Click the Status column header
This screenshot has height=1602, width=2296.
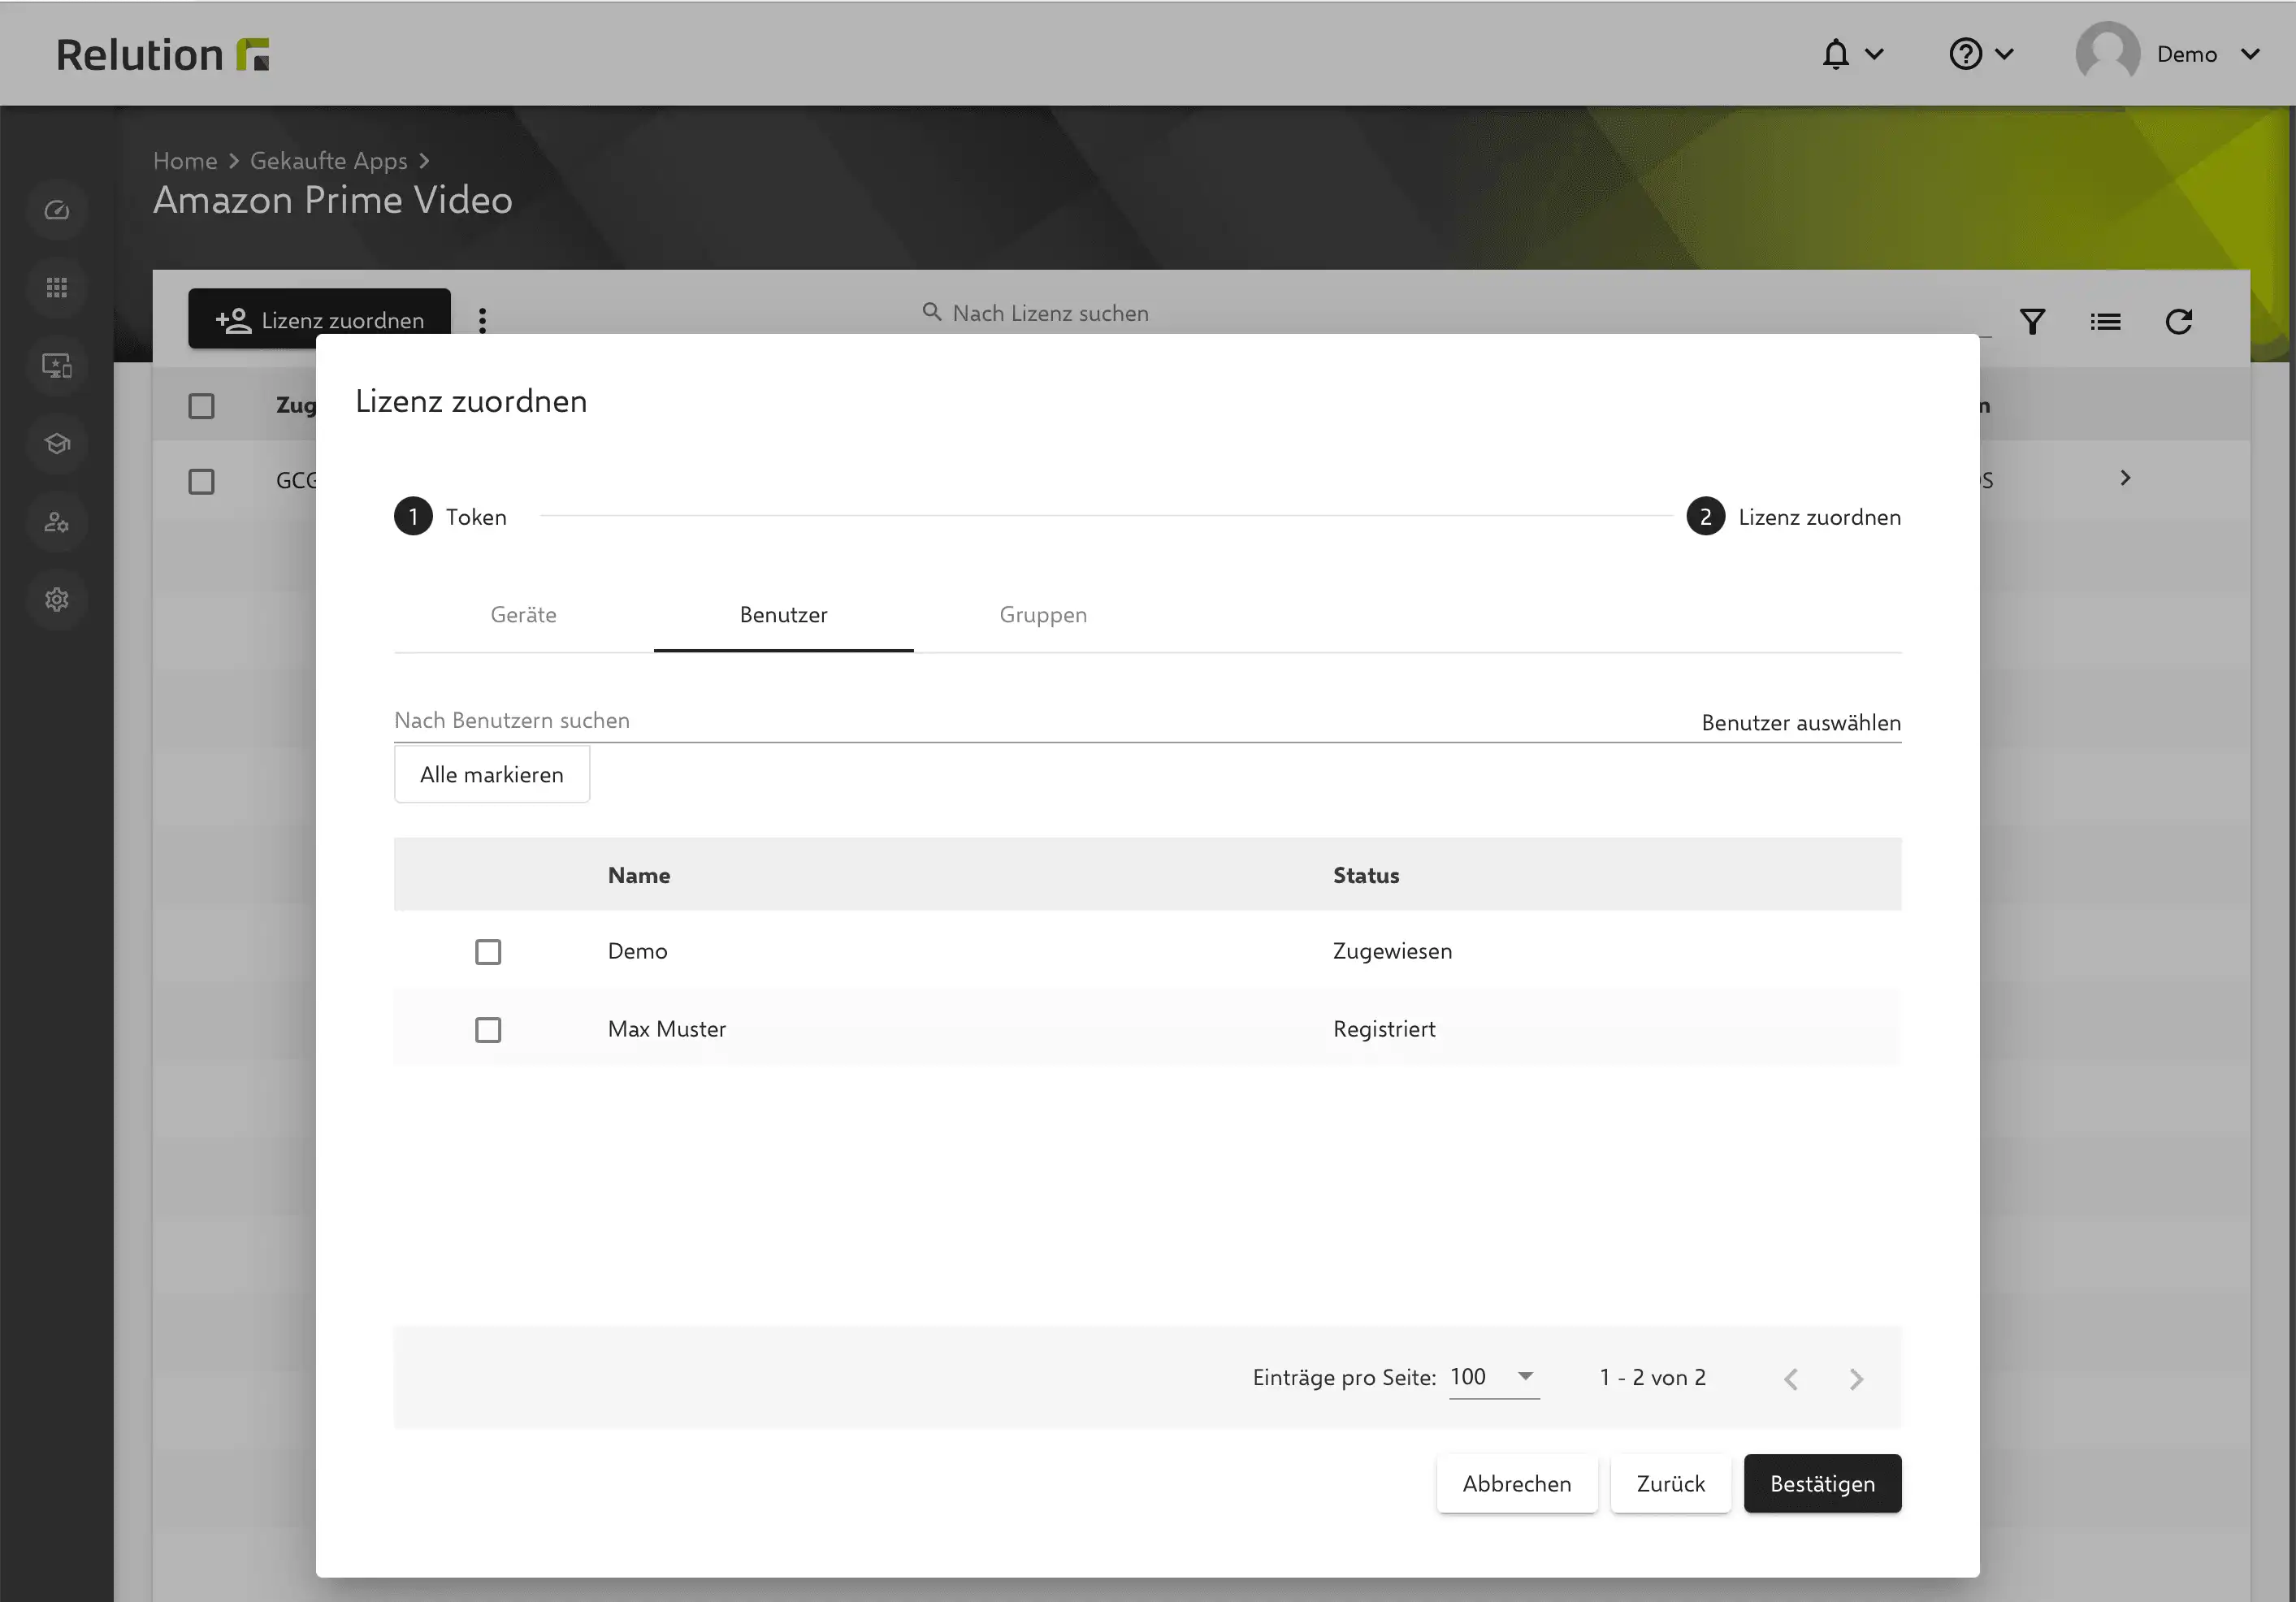click(1366, 875)
